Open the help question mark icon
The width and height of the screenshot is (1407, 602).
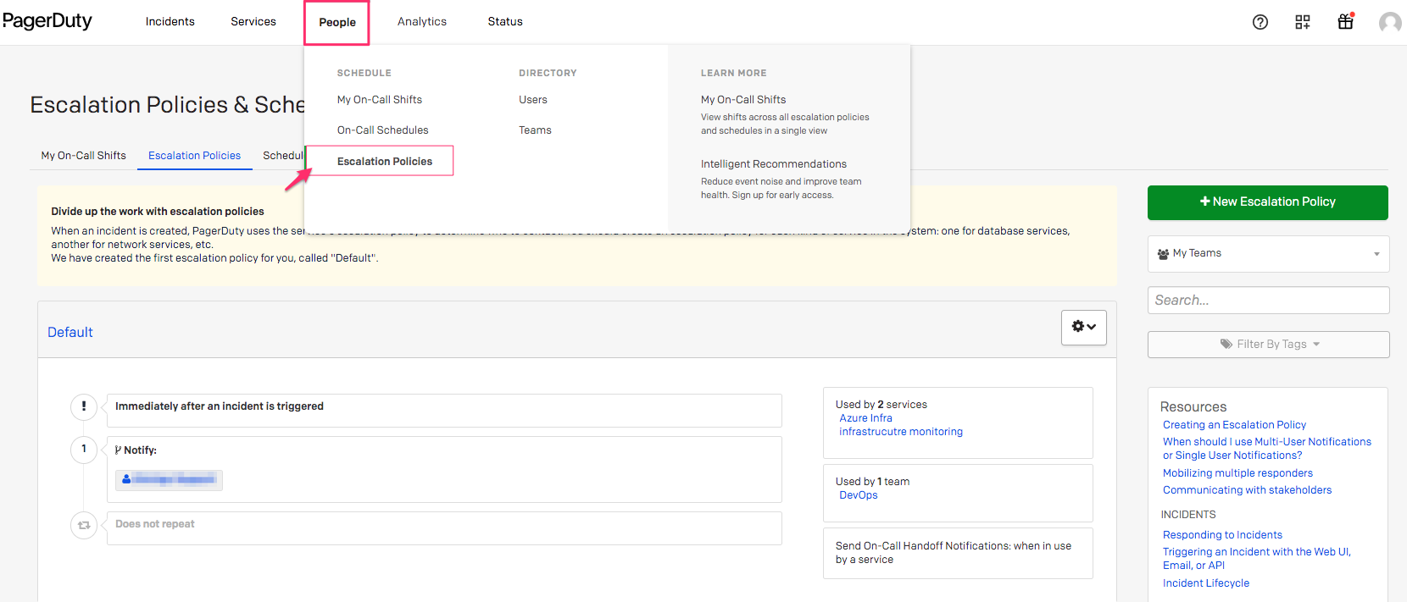1260,22
